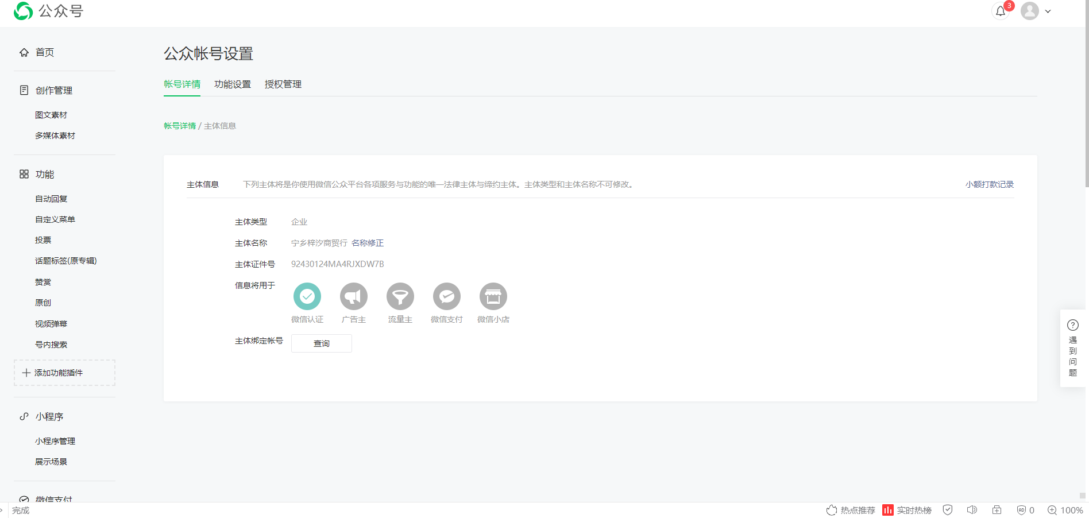
Task: Click the 创作管理 document icon
Action: pos(24,90)
